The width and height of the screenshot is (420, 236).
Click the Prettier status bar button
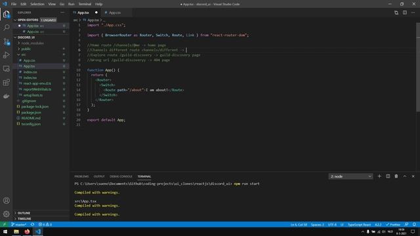click(393, 224)
